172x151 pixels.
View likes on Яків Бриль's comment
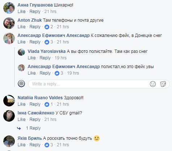(49, 145)
